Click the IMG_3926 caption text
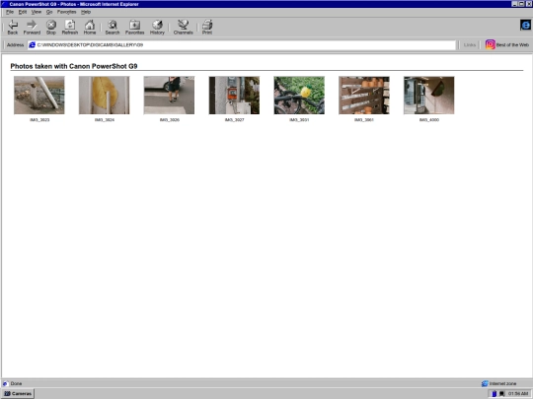Viewport: 533px width, 399px height. tap(170, 120)
